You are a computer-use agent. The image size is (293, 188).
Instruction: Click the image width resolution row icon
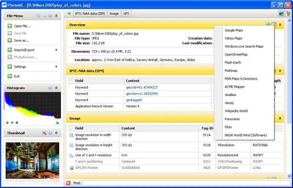click(x=71, y=135)
